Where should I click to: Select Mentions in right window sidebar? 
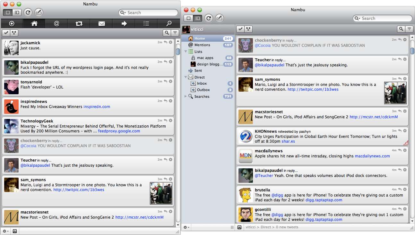tap(208, 45)
